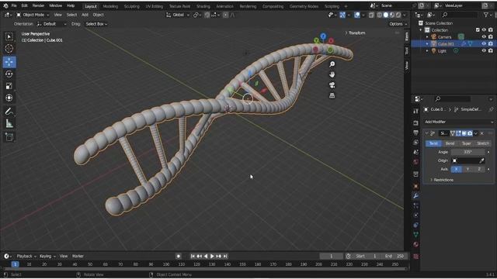Open the Add Modifier dropdown
The height and width of the screenshot is (279, 497).
point(459,122)
